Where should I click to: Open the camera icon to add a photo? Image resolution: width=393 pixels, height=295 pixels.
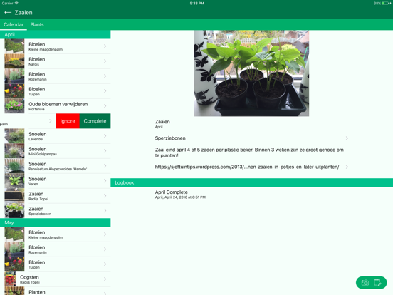(x=365, y=283)
